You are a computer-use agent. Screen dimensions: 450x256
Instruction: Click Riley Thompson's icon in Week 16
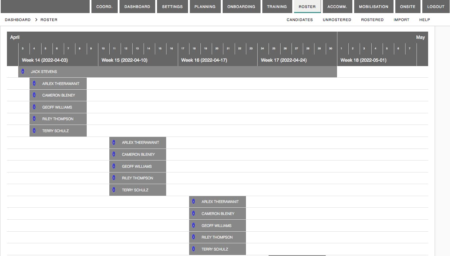pos(193,237)
